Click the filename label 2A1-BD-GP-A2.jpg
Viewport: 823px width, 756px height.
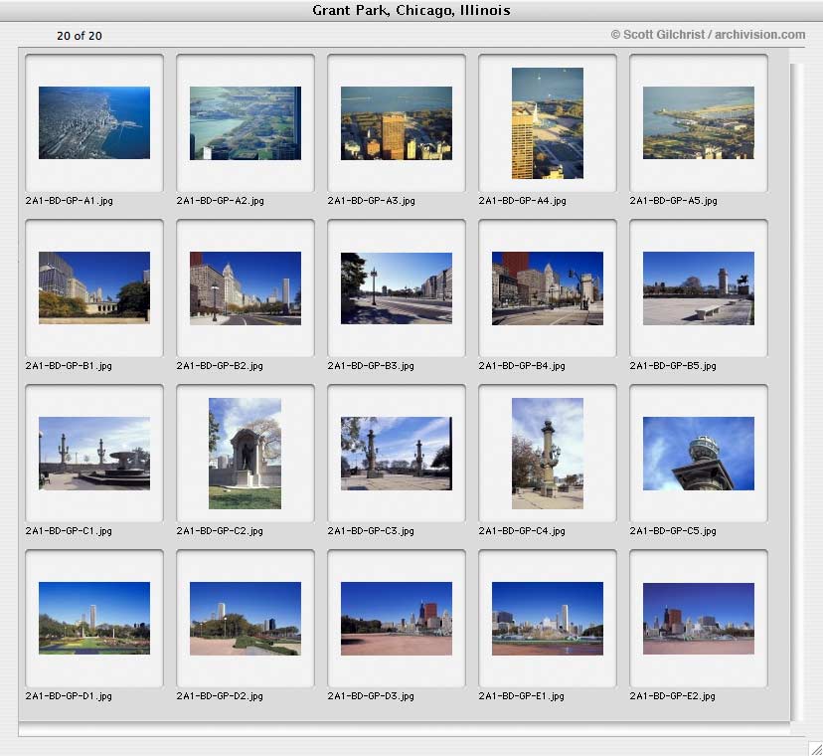click(x=220, y=200)
